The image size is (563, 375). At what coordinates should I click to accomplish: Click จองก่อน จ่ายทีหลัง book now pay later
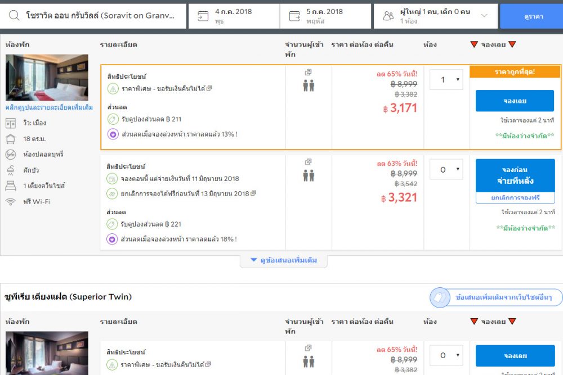pyautogui.click(x=515, y=175)
